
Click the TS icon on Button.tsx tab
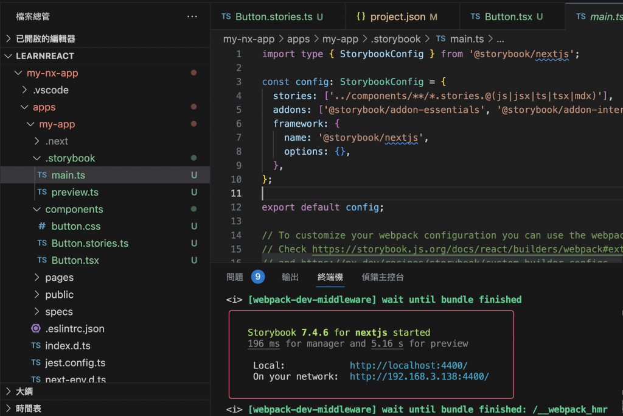click(475, 16)
